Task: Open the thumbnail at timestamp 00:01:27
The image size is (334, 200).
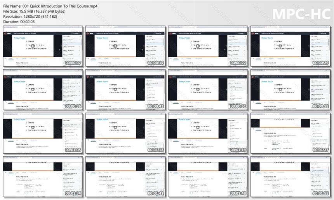Action: [x=291, y=133]
